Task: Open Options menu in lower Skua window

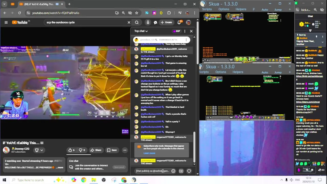Action: pos(221,72)
